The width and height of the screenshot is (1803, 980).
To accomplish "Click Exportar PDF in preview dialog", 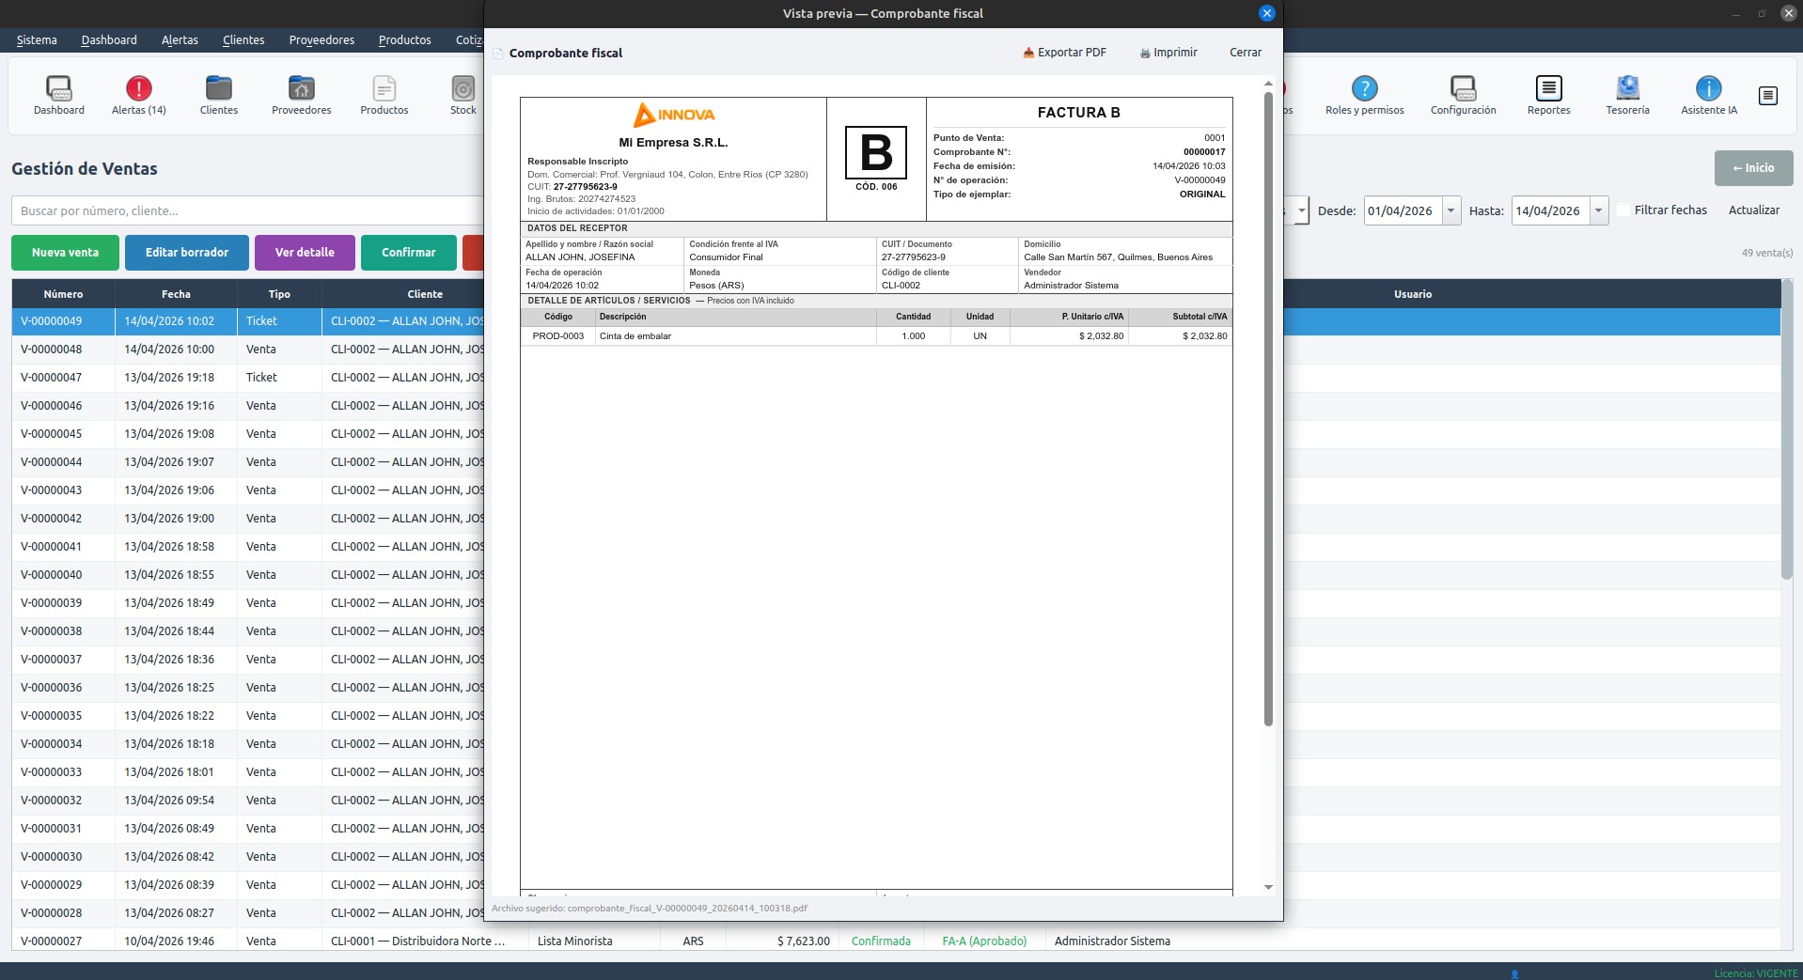I will 1064,53.
